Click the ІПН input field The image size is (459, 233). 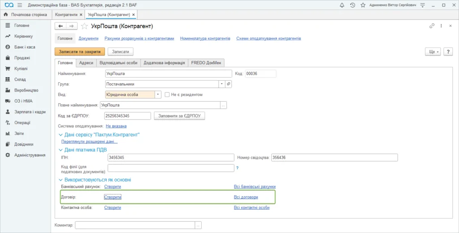pyautogui.click(x=171, y=157)
